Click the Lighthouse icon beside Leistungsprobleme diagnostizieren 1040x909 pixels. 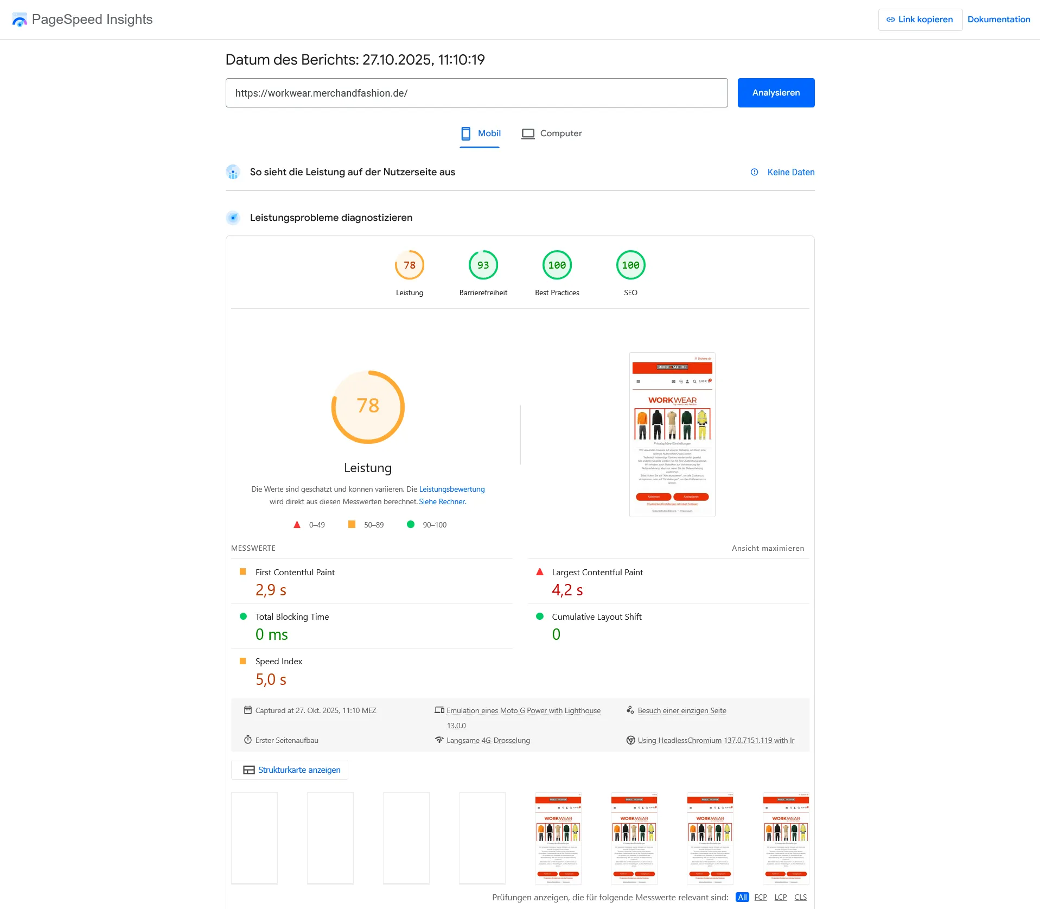[233, 218]
